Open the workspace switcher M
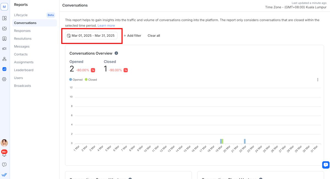 (4, 7)
